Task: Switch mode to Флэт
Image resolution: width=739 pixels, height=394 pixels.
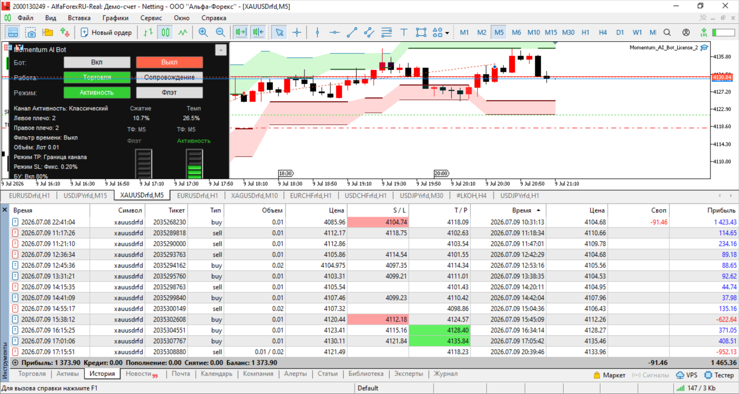Action: coord(169,92)
